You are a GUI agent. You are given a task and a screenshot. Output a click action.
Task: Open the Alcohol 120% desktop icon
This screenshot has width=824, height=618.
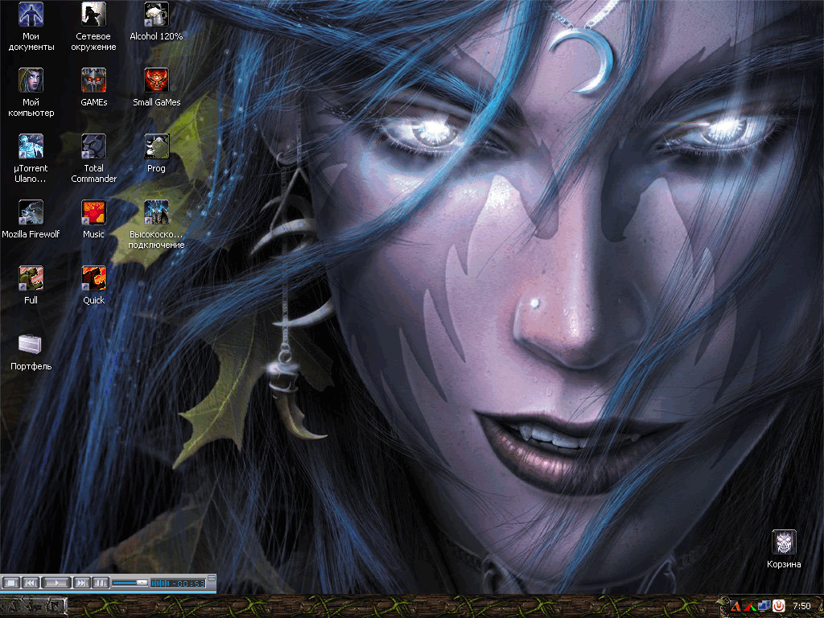(x=156, y=14)
